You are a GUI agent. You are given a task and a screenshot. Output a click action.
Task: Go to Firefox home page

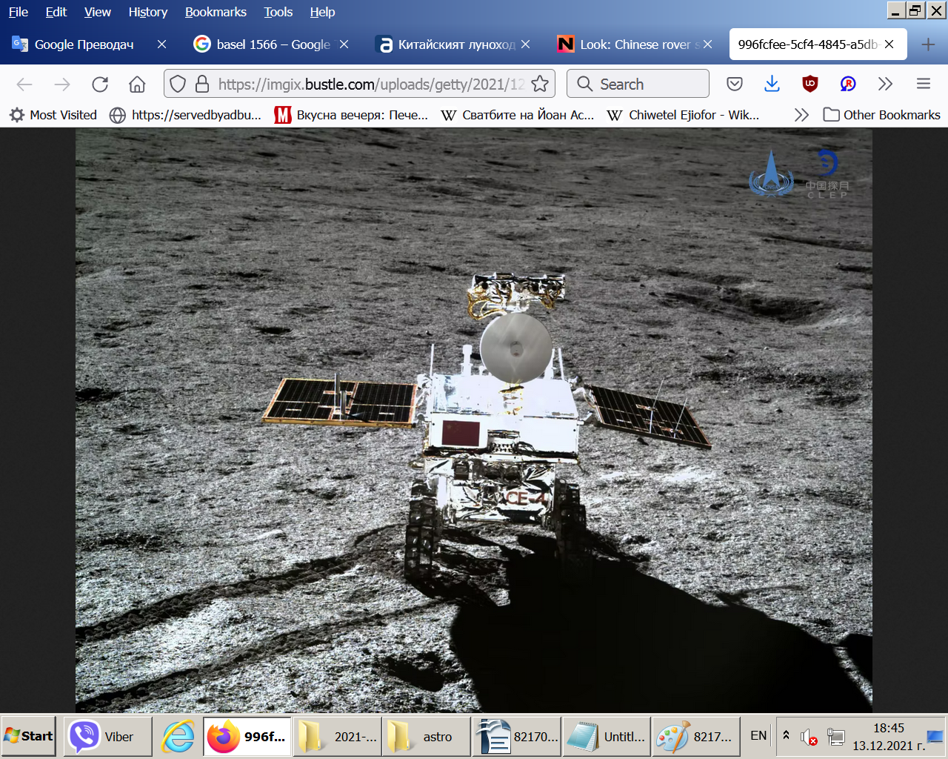point(137,84)
